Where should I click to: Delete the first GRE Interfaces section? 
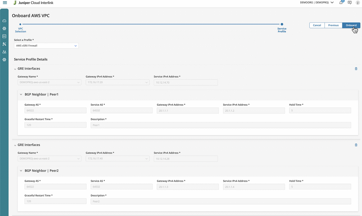(356, 69)
